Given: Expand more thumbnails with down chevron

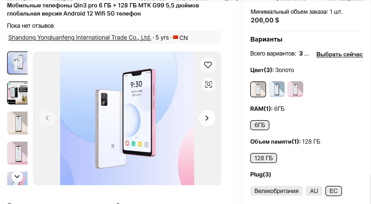Looking at the screenshot, I should tap(17, 176).
